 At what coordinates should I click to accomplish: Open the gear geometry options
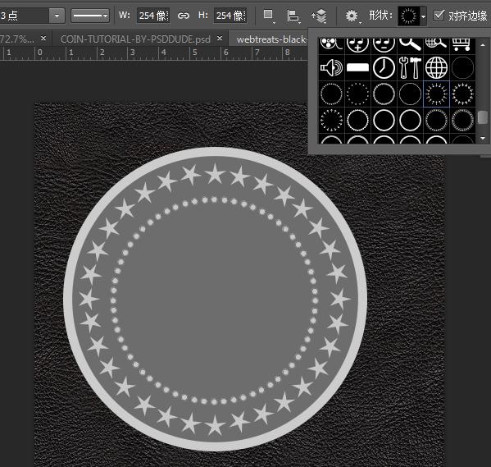(x=352, y=16)
